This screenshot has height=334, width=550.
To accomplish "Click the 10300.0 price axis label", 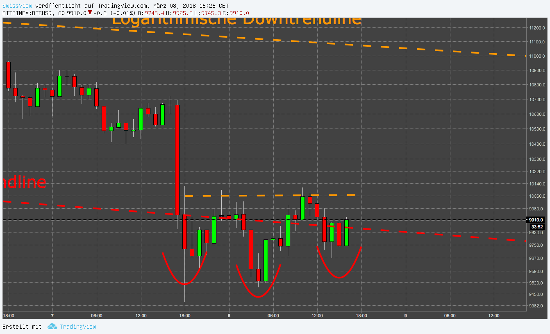I will tap(537, 159).
